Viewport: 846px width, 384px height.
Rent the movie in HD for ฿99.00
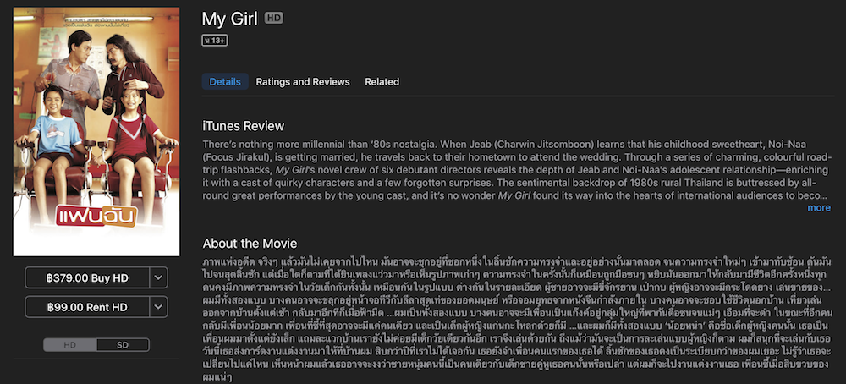(86, 307)
